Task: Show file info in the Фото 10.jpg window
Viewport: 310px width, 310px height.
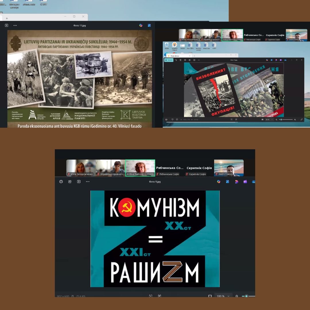Action: coord(177,119)
